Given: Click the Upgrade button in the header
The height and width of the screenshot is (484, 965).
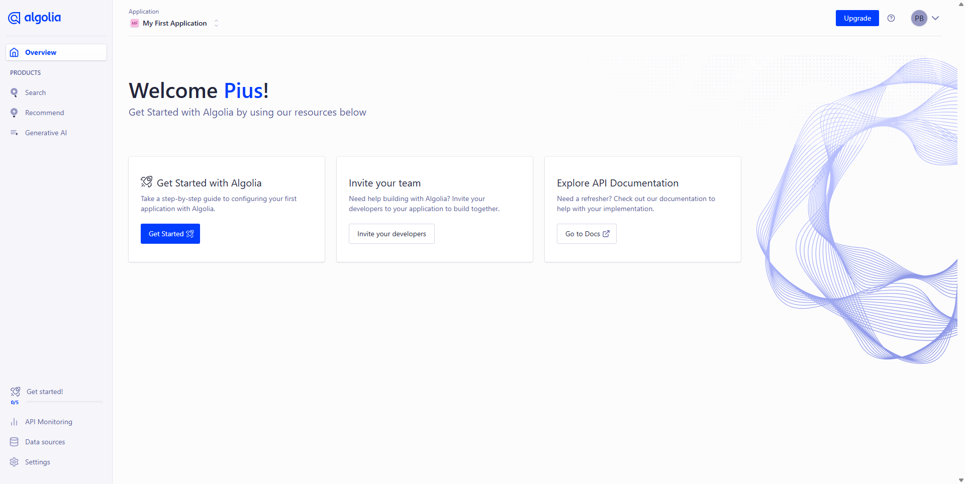Looking at the screenshot, I should 857,18.
